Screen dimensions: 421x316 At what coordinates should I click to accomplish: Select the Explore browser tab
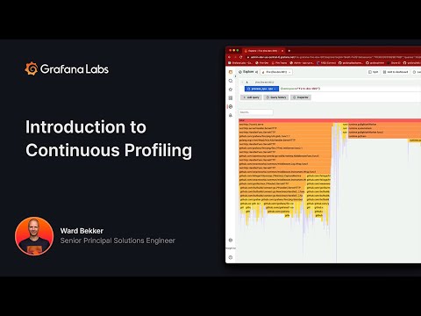tap(264, 51)
